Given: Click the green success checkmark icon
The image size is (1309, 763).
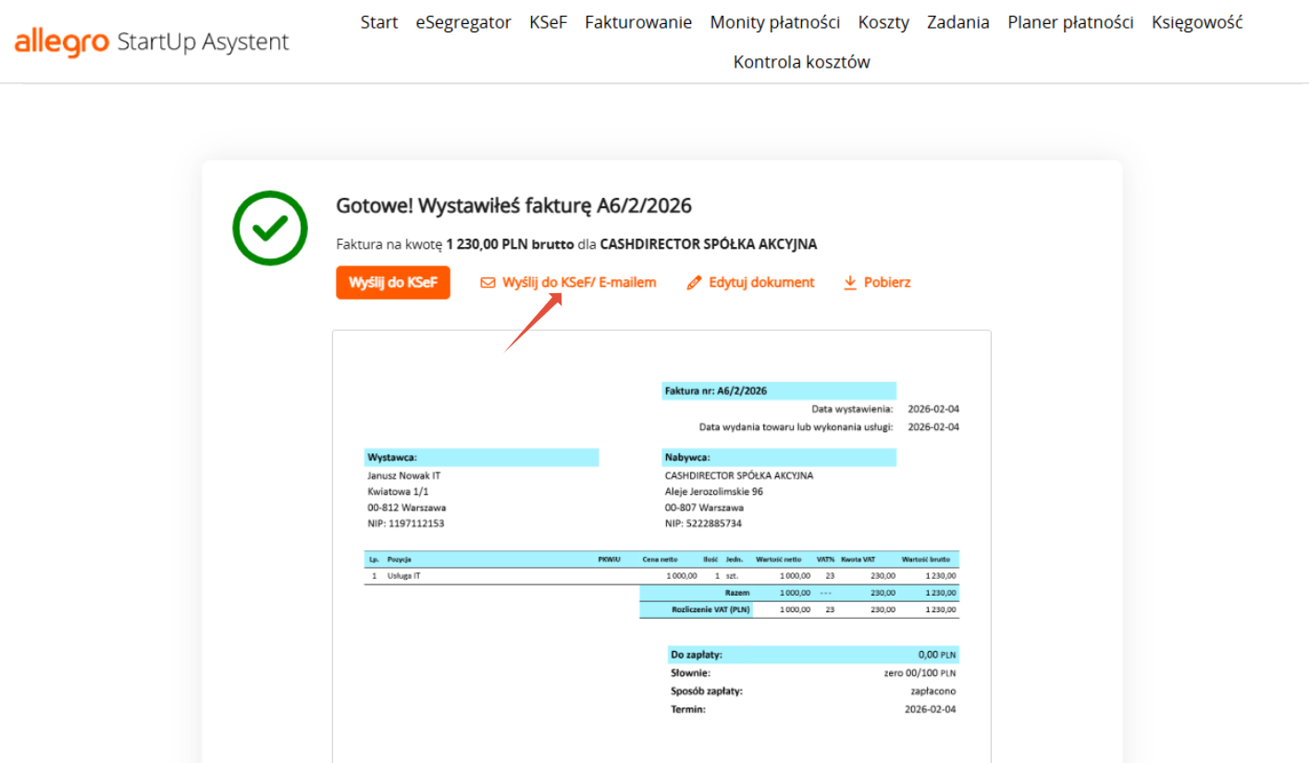Looking at the screenshot, I should click(269, 228).
